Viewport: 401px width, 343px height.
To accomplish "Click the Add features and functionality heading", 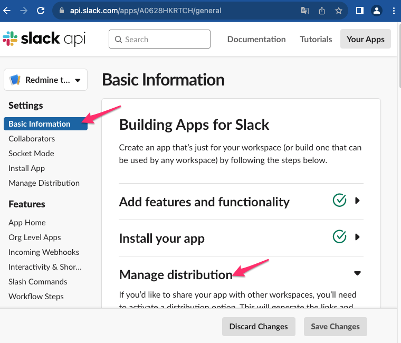I will point(204,202).
